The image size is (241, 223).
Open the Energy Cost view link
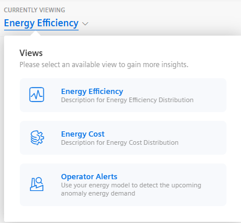click(x=83, y=134)
